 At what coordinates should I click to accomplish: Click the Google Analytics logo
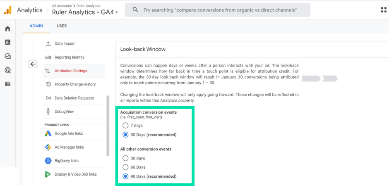[8, 10]
